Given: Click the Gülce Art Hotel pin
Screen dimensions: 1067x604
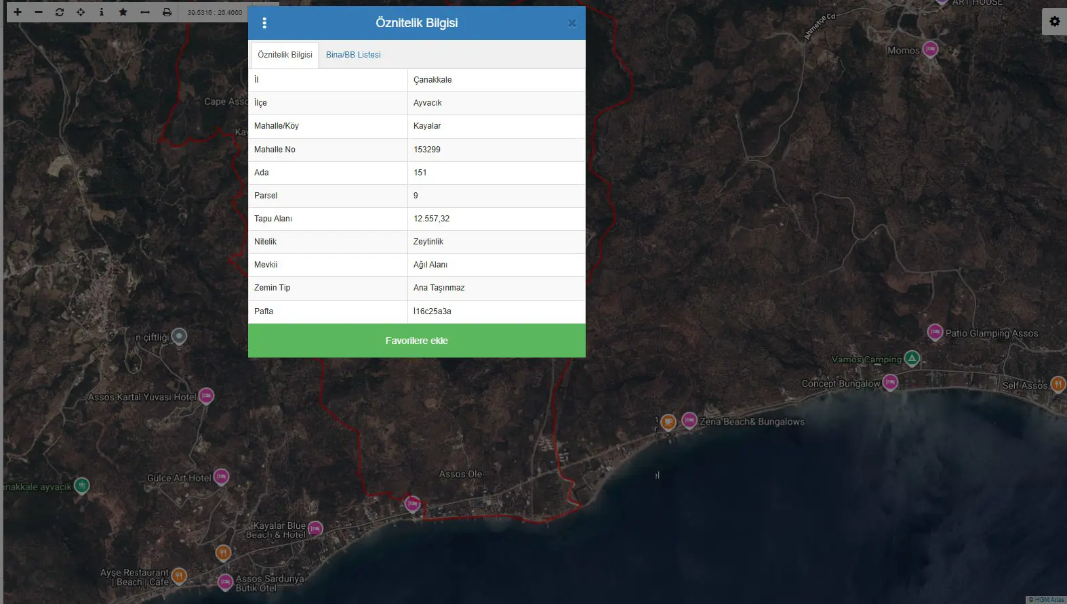Looking at the screenshot, I should (221, 477).
